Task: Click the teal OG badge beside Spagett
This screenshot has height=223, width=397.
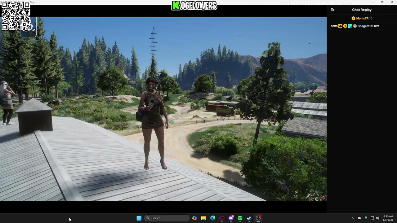Action: click(x=350, y=26)
